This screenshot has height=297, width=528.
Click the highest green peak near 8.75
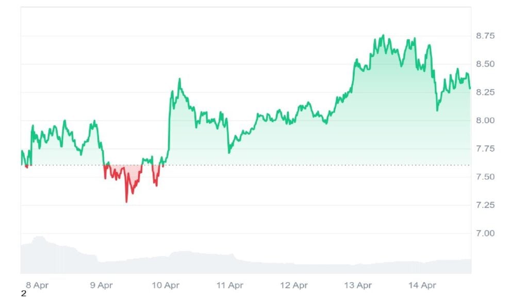383,36
